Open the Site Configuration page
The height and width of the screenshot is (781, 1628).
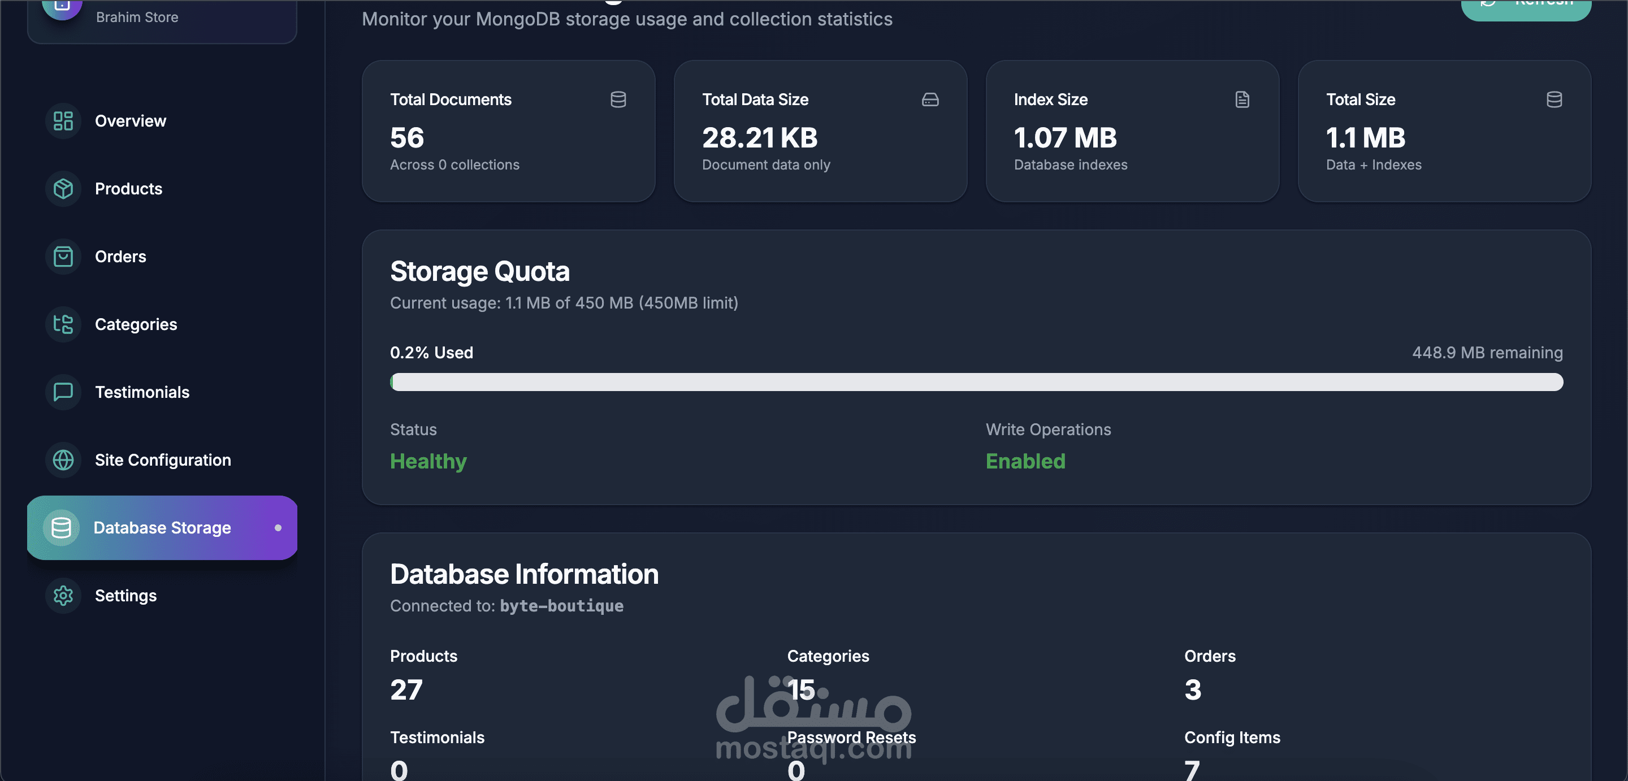pyautogui.click(x=162, y=460)
